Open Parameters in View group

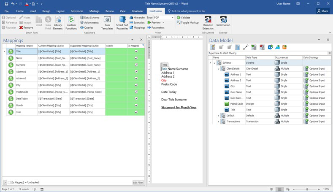156,27
